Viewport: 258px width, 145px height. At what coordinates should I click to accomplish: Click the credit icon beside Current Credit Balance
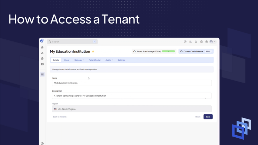pyautogui.click(x=181, y=51)
